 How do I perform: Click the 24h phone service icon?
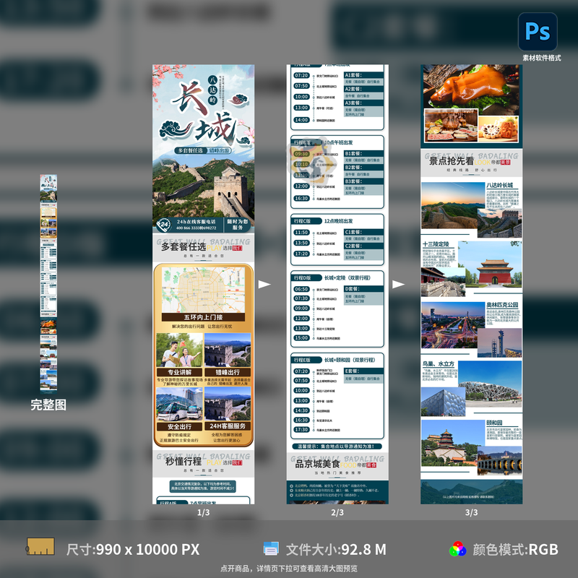164,223
